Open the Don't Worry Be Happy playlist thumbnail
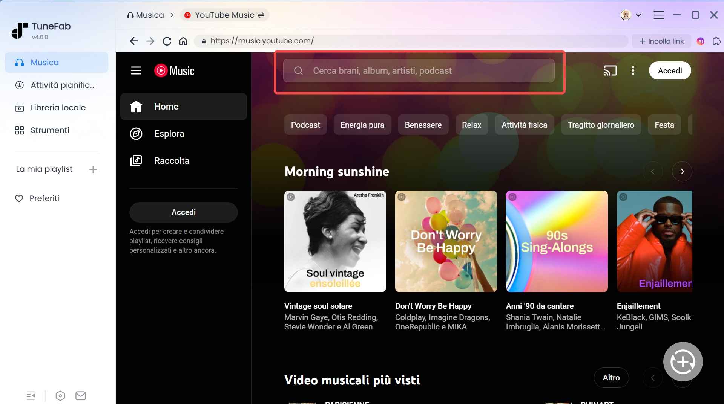 [446, 241]
